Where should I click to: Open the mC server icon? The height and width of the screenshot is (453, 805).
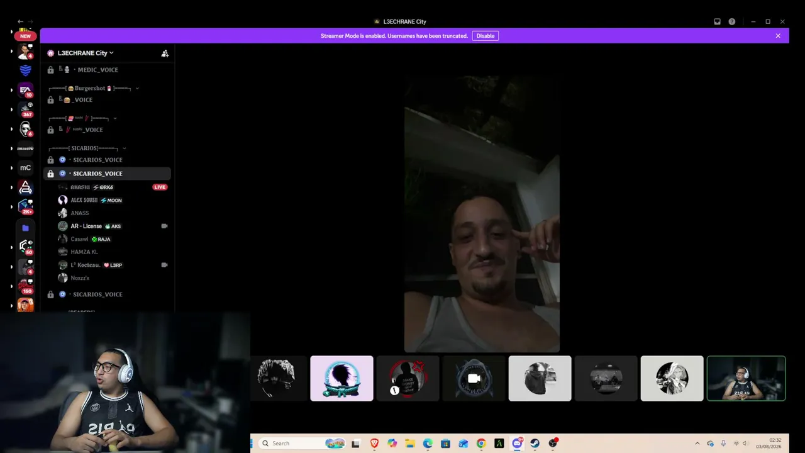[25, 167]
